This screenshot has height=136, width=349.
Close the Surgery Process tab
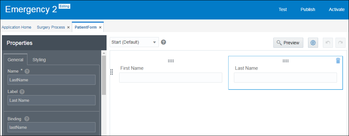tap(68, 27)
